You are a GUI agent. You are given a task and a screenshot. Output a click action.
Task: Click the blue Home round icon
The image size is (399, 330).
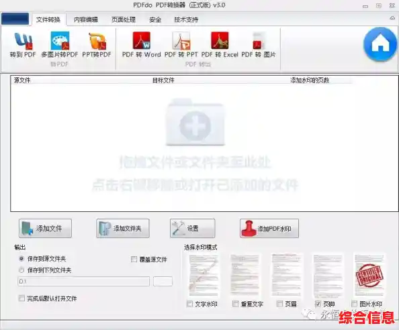coord(380,45)
